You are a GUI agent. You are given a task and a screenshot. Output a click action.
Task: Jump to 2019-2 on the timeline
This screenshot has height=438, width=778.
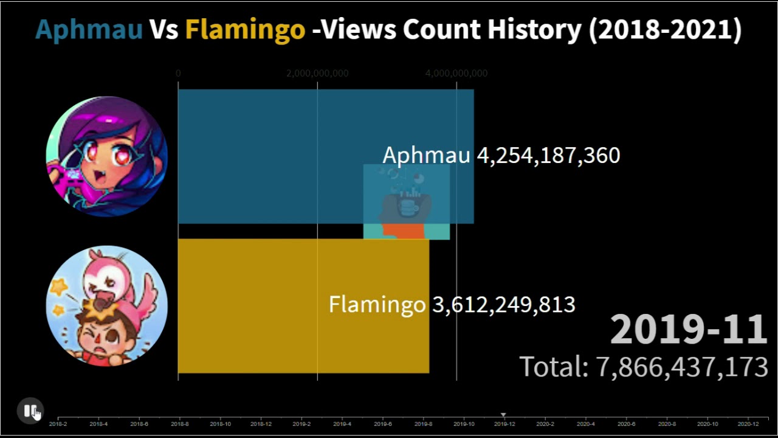[301, 424]
